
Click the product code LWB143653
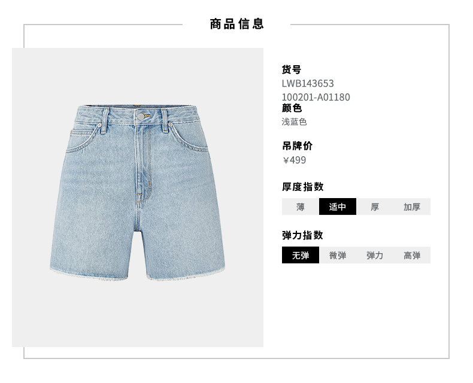click(x=308, y=83)
